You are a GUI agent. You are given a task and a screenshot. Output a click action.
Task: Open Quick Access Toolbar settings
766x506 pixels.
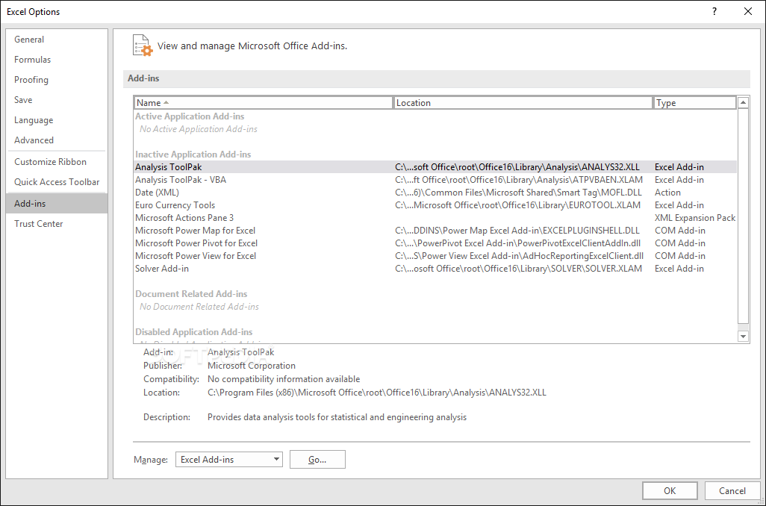[x=57, y=181]
